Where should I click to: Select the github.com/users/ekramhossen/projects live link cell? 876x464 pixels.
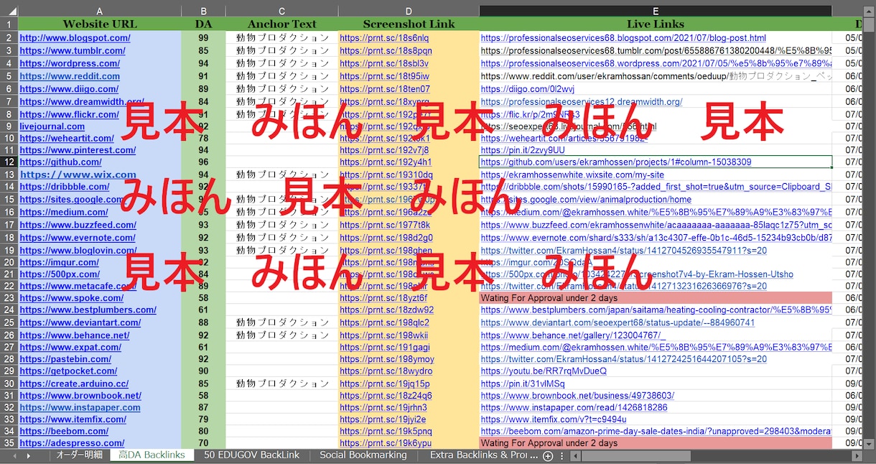656,162
